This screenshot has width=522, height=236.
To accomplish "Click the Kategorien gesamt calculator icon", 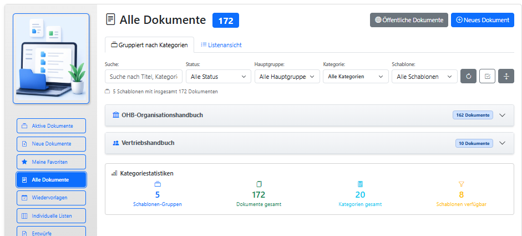I will click(360, 184).
